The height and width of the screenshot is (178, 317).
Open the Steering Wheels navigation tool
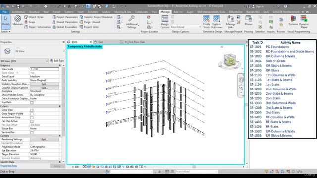click(x=241, y=80)
